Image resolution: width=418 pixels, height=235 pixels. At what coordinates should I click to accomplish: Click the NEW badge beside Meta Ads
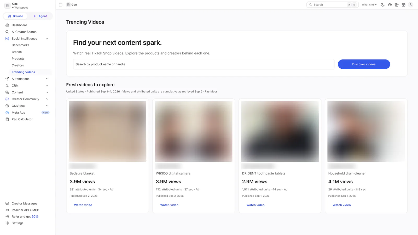[45, 113]
